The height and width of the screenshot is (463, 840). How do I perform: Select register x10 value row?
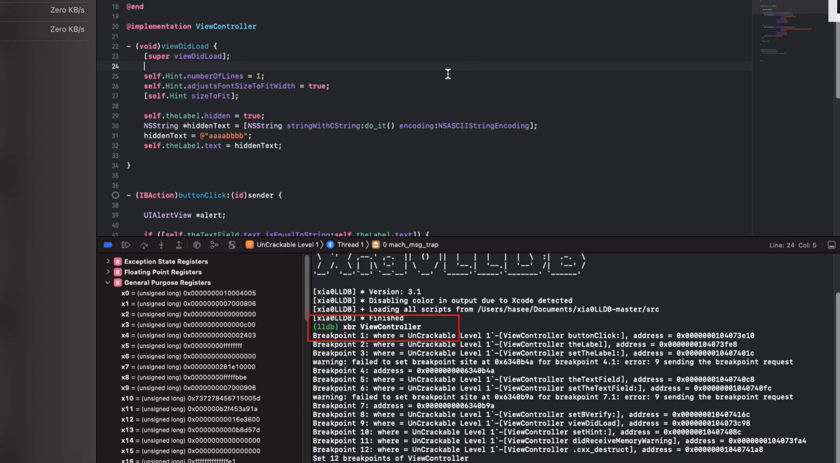tap(191, 398)
